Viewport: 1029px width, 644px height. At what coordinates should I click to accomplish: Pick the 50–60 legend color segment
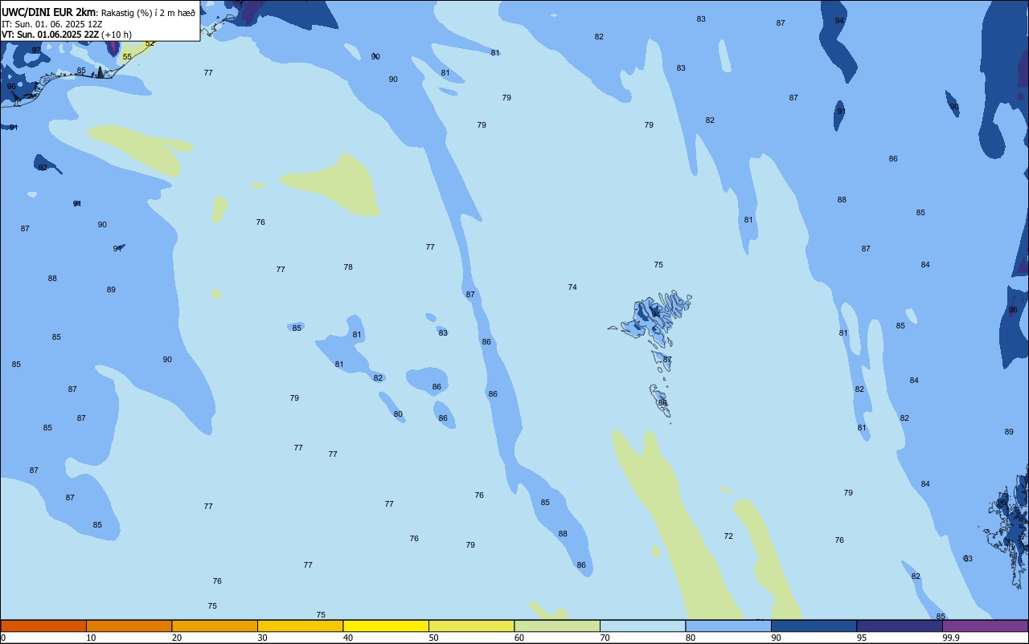pos(471,626)
